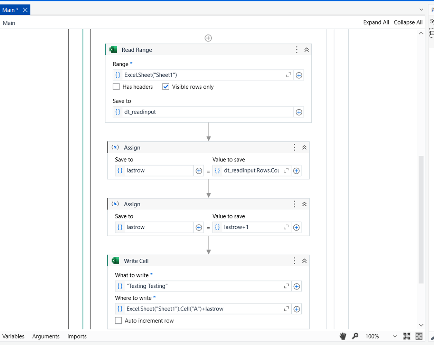
Task: Click the expand-expression icon on Where to write
Action: (x=286, y=309)
